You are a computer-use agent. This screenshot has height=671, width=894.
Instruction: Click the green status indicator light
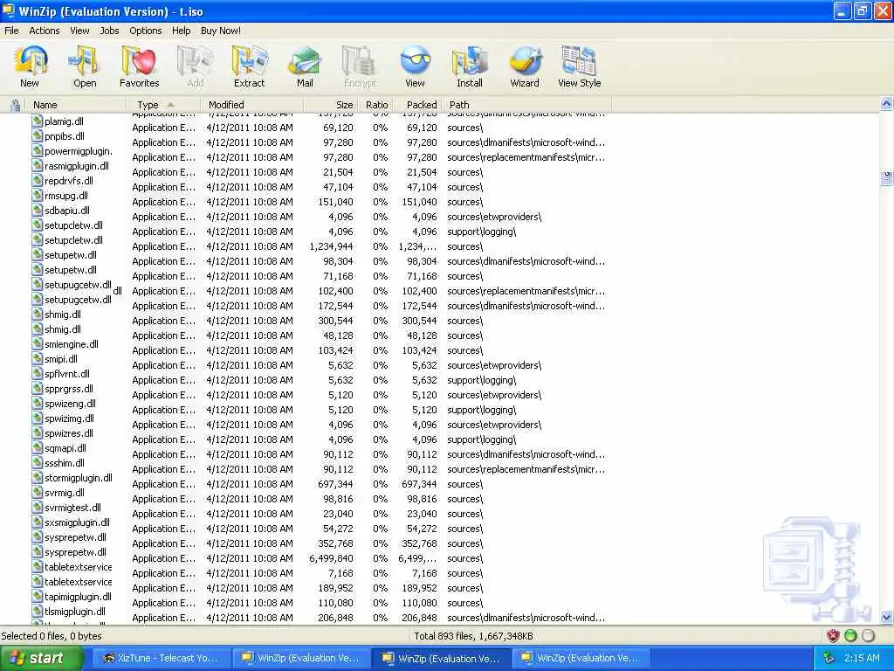tap(850, 636)
